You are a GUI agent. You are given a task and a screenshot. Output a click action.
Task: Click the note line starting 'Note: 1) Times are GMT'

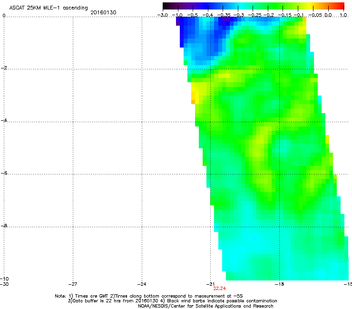[x=149, y=296]
